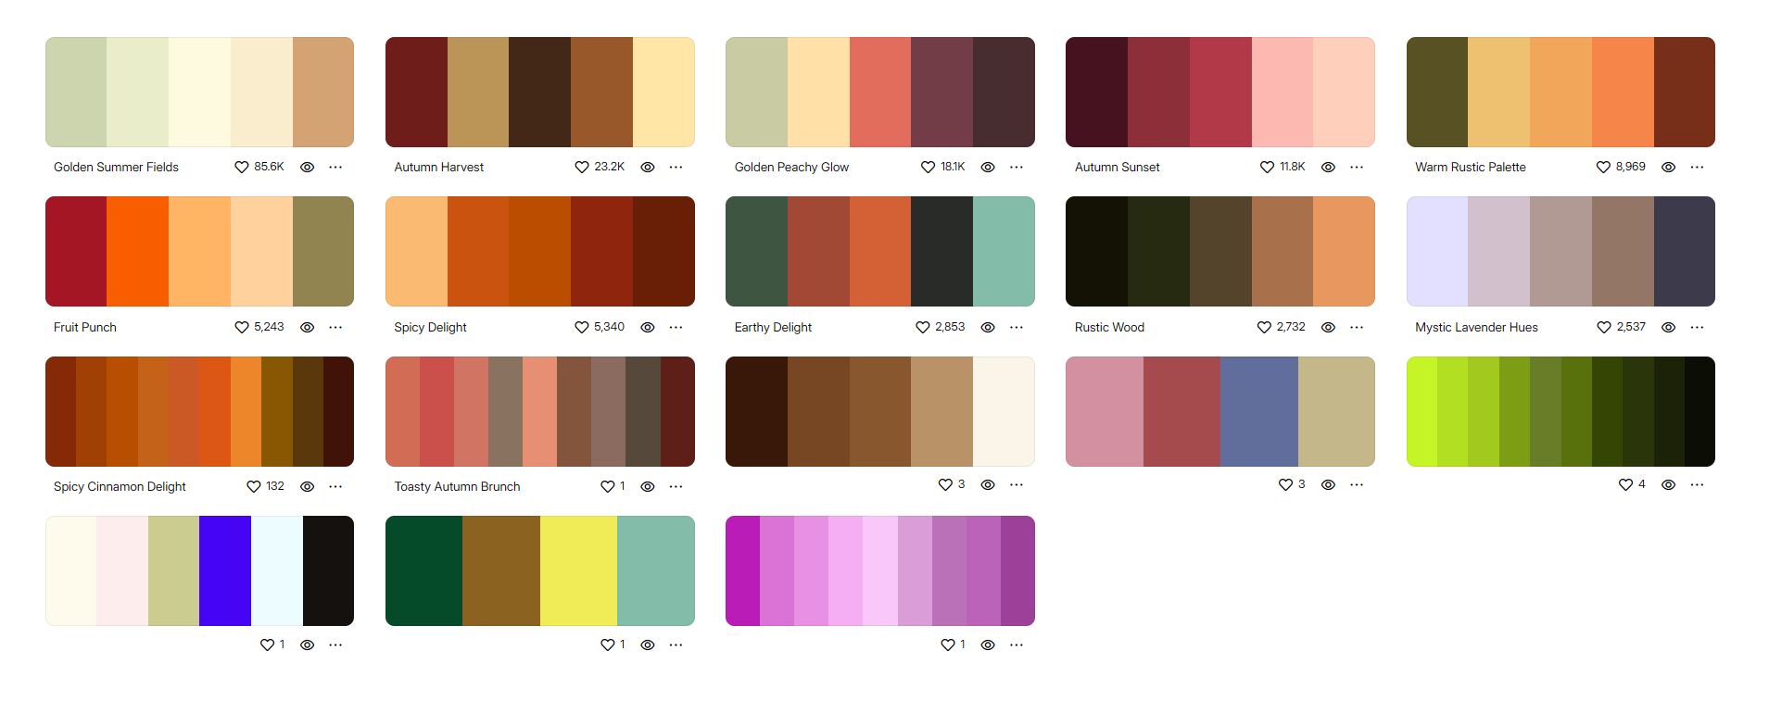Open the Warm Rustic Palette title
Image resolution: width=1769 pixels, height=701 pixels.
1470,168
